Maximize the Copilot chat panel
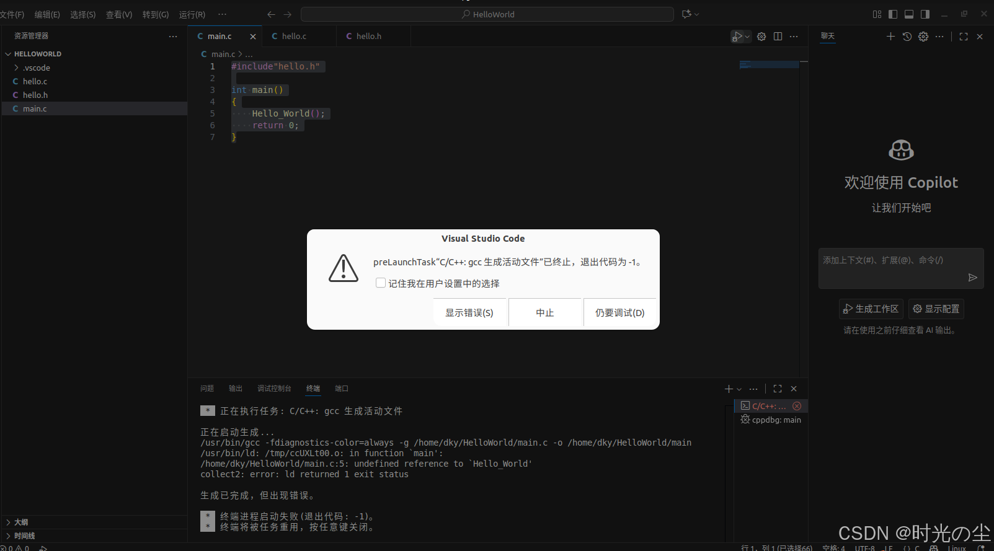Viewport: 994px width, 551px height. tap(964, 37)
